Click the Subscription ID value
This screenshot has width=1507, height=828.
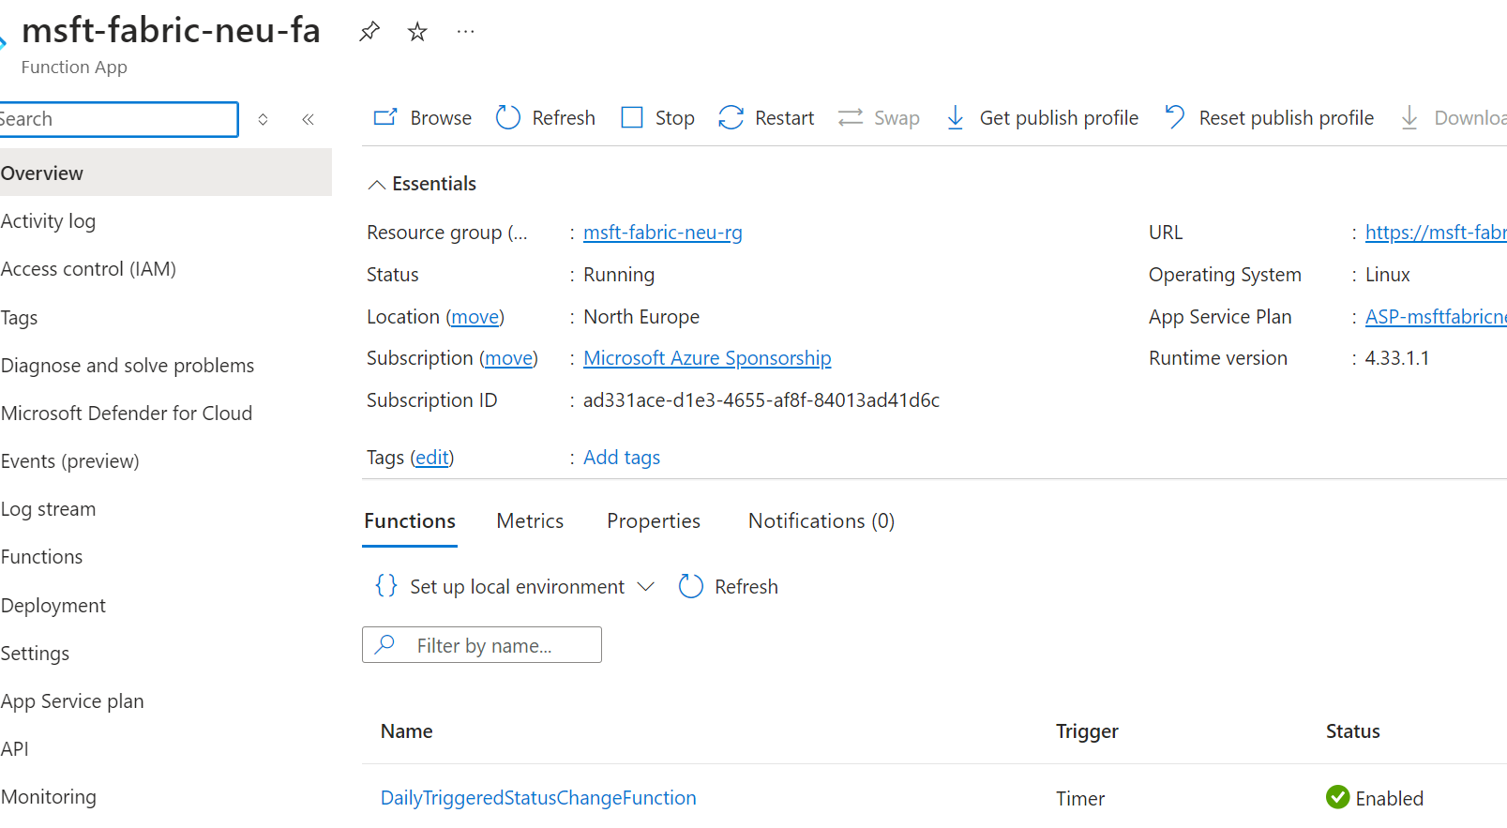tap(761, 400)
